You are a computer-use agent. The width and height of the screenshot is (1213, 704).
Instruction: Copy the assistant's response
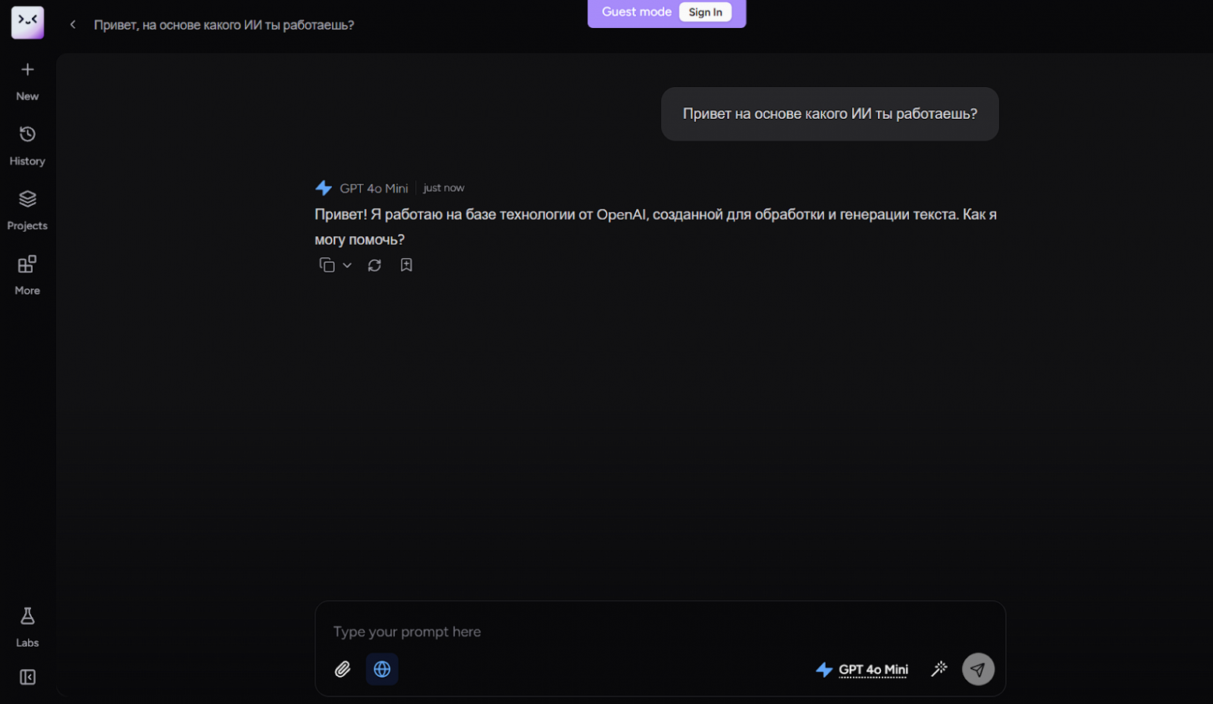(x=327, y=265)
